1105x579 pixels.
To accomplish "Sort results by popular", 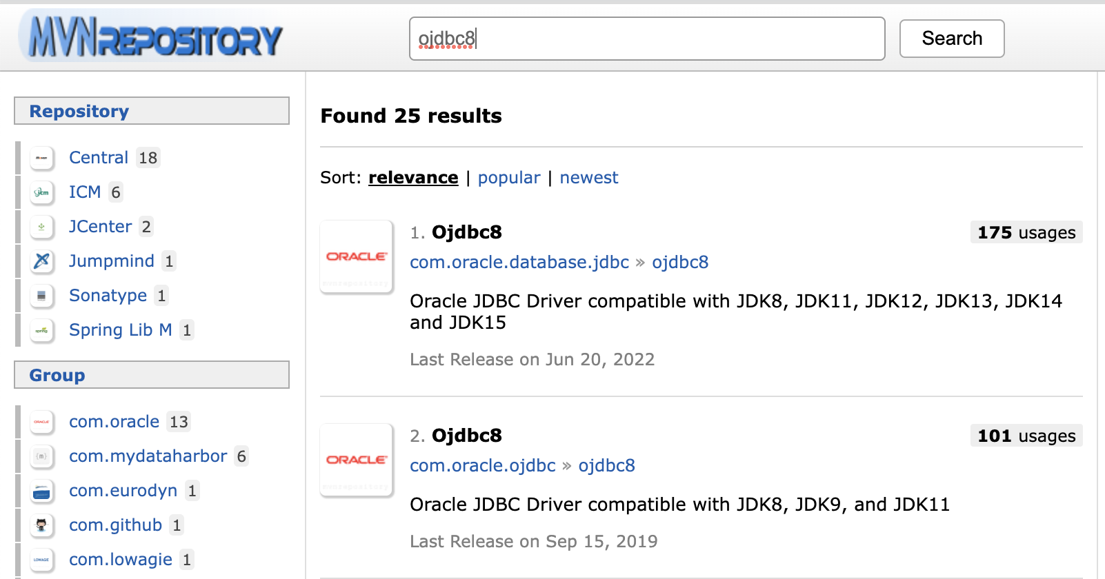I will click(509, 178).
